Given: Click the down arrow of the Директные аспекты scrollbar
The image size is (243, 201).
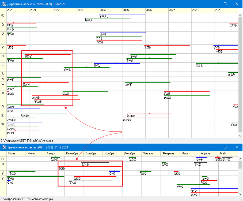Looking at the screenshot, I should 240,136.
